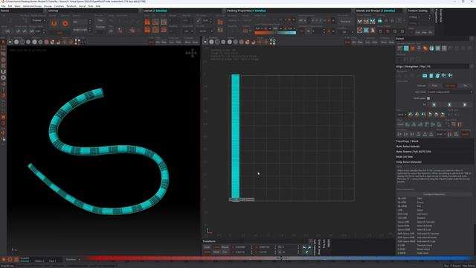Viewport: 476px width, 268px height.
Task: Click the orange O Optimize icon in Unwrap panel
Action: point(65,23)
